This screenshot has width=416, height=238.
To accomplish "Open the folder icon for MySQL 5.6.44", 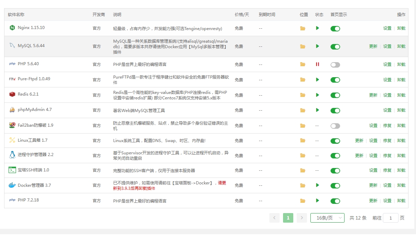I will pyautogui.click(x=303, y=46).
